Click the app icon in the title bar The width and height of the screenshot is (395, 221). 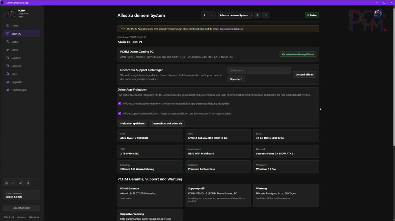2,3
